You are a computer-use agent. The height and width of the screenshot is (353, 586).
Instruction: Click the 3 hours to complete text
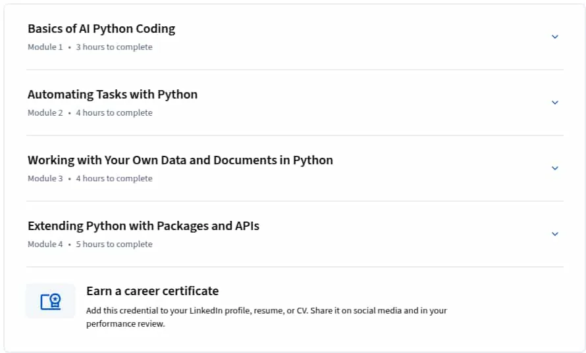pos(115,47)
